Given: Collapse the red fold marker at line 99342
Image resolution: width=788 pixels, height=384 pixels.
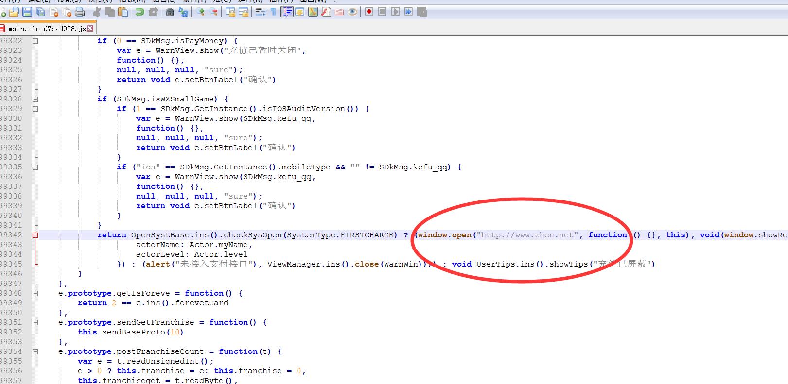Looking at the screenshot, I should 35,235.
